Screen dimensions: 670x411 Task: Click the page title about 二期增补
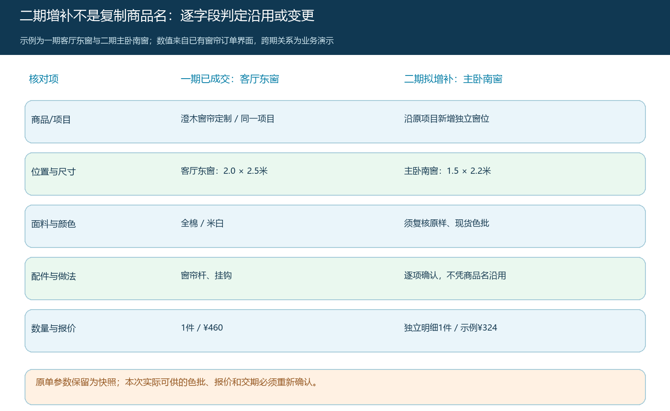167,16
